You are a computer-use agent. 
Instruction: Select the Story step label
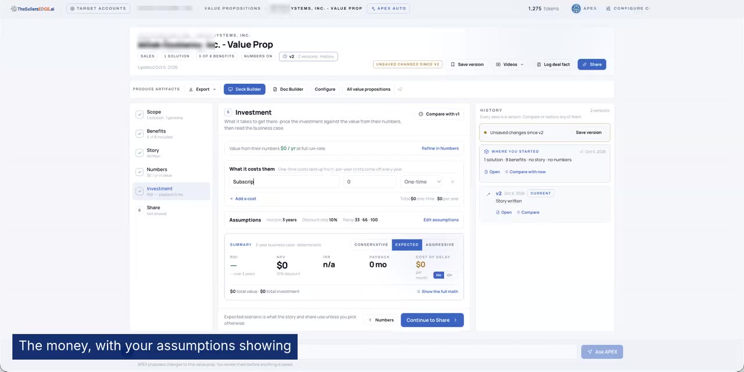153,150
